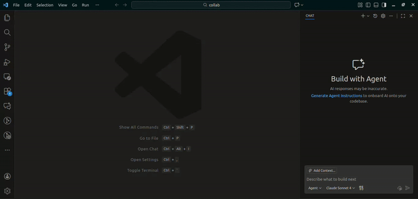Open the chat panel's more actions ellipsis
Image resolution: width=418 pixels, height=199 pixels.
coord(391,16)
